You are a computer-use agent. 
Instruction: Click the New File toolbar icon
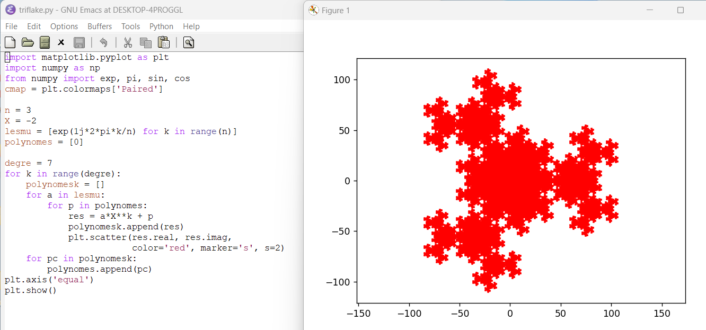tap(10, 42)
